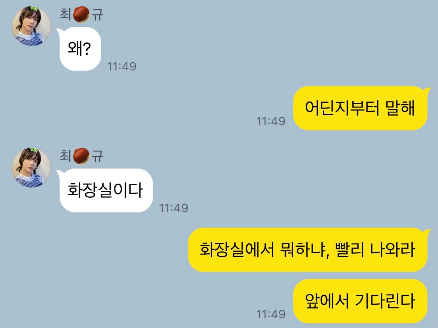Click the word 말해 in yellow bubble

(x=400, y=108)
